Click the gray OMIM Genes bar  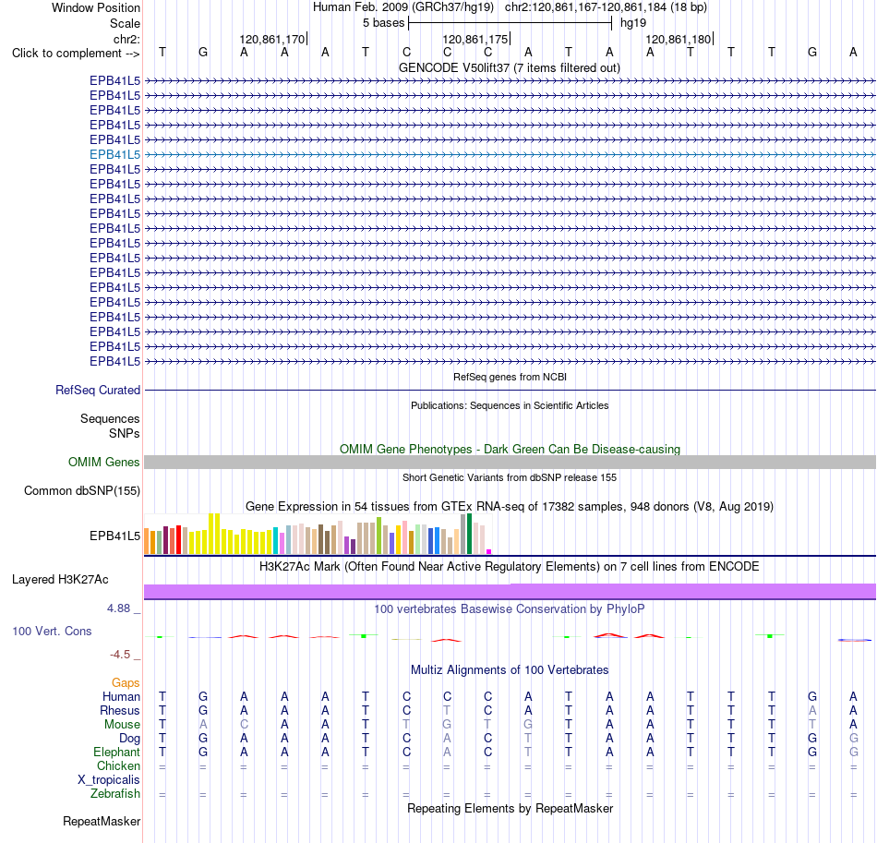pyautogui.click(x=510, y=462)
